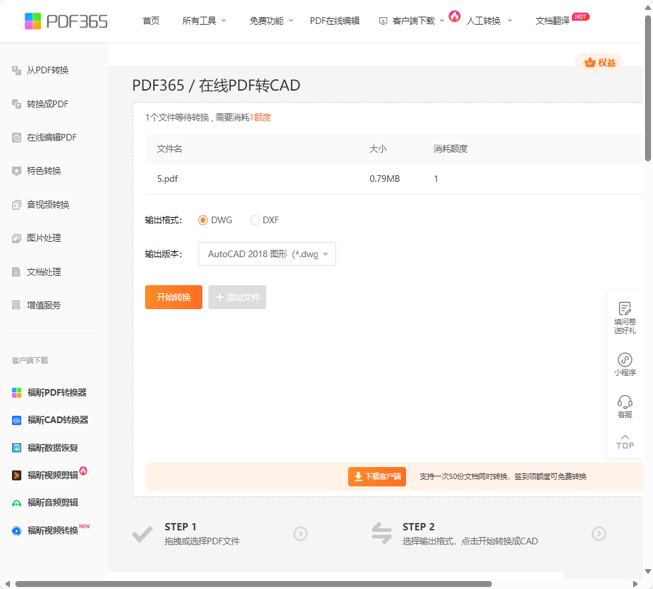Open the 小程序 mini-program icon

pos(624,359)
